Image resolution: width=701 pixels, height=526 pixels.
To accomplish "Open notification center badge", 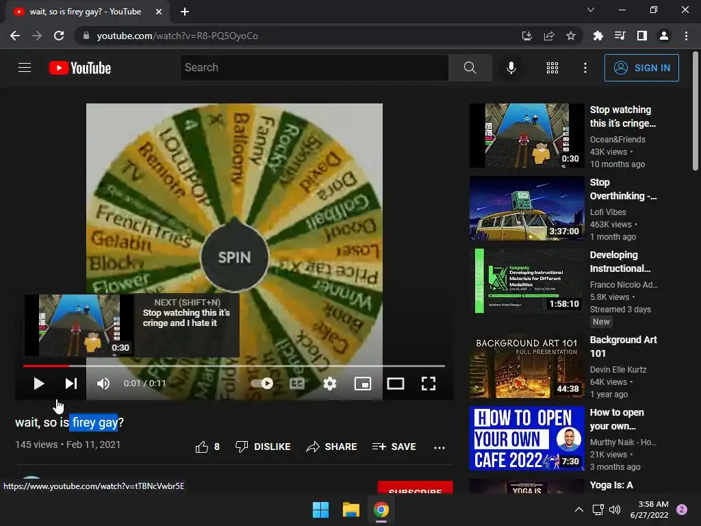I will point(682,510).
